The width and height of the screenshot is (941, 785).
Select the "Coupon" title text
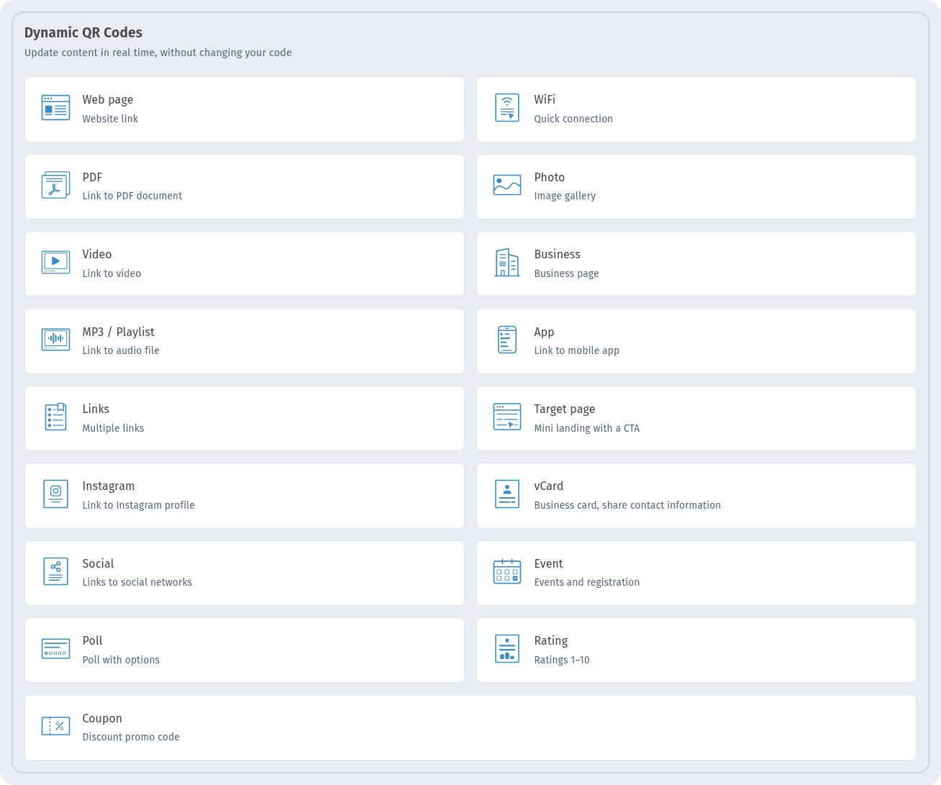(102, 718)
